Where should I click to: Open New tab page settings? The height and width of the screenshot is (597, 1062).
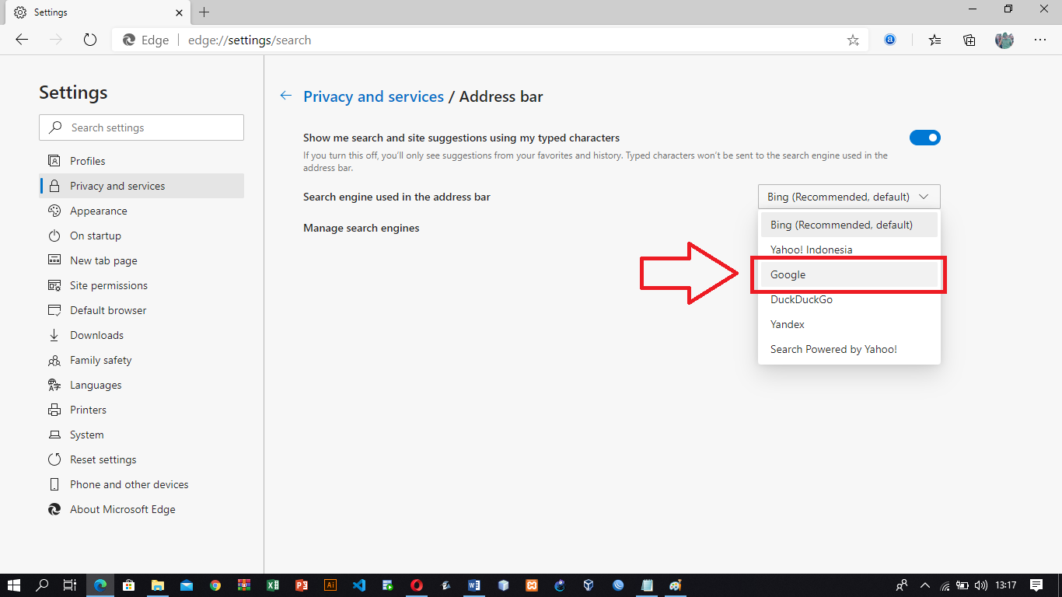click(141, 260)
